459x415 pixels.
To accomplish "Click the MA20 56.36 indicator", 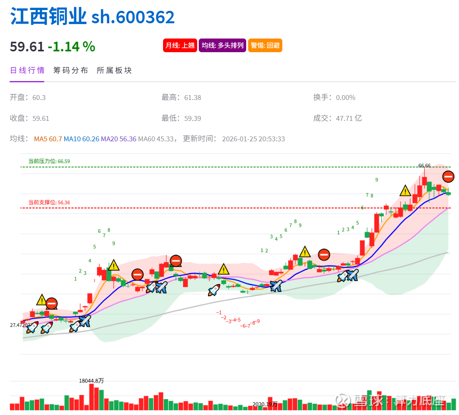I will coord(118,139).
